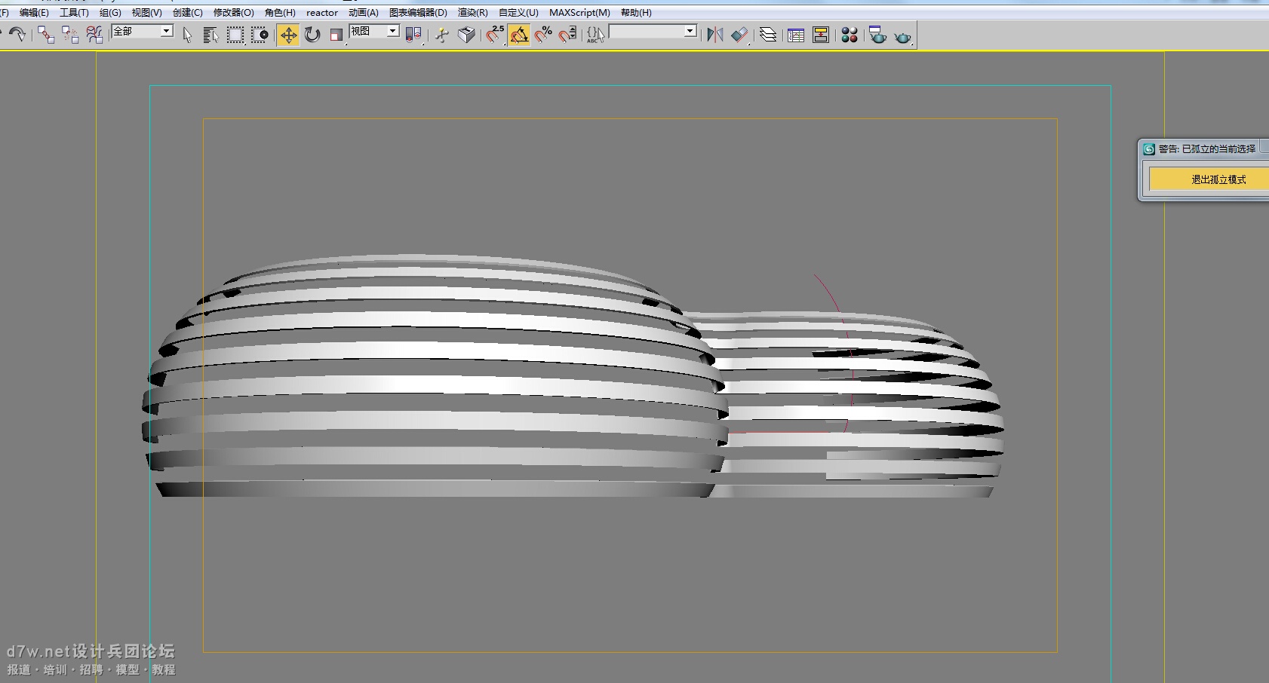Open the 帮助(H) menu
Viewport: 1269px width, 683px height.
point(636,13)
